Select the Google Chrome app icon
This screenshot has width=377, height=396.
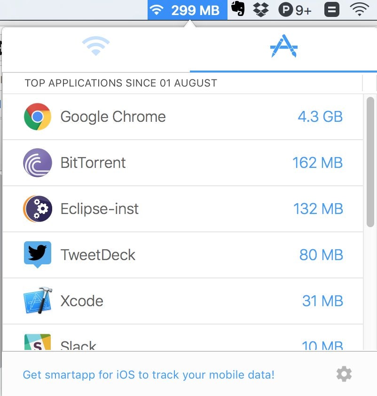tap(37, 117)
